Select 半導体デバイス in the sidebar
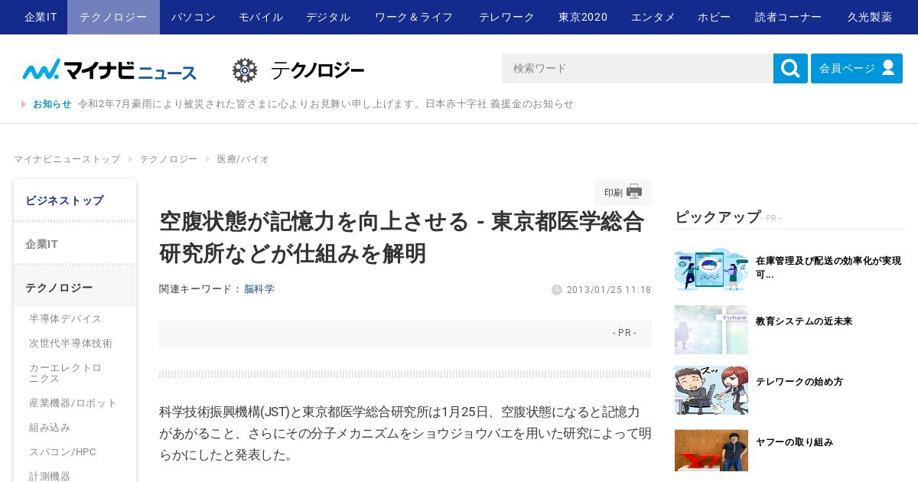Screen dimensions: 918x482 click(x=66, y=318)
